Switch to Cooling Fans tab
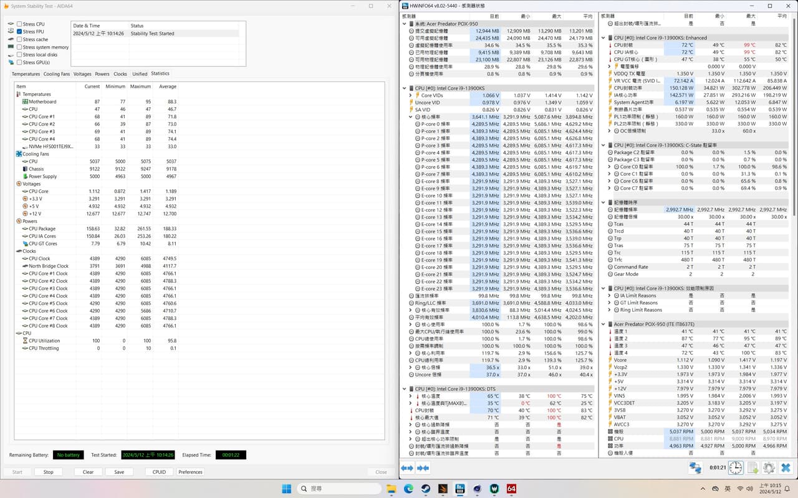 [57, 74]
